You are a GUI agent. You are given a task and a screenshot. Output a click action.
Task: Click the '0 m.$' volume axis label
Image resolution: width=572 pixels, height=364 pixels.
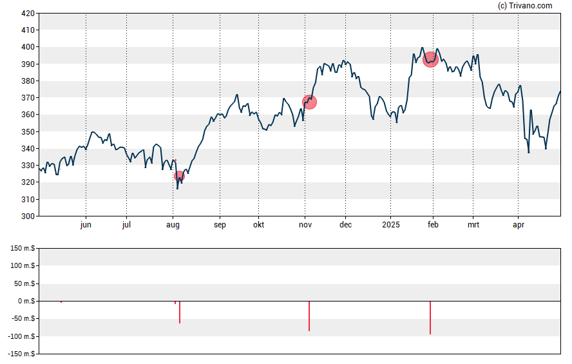(26, 301)
